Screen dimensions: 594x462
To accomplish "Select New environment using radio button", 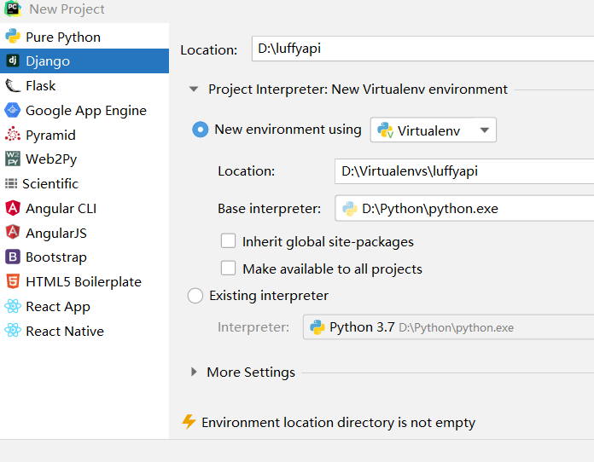I will [201, 130].
